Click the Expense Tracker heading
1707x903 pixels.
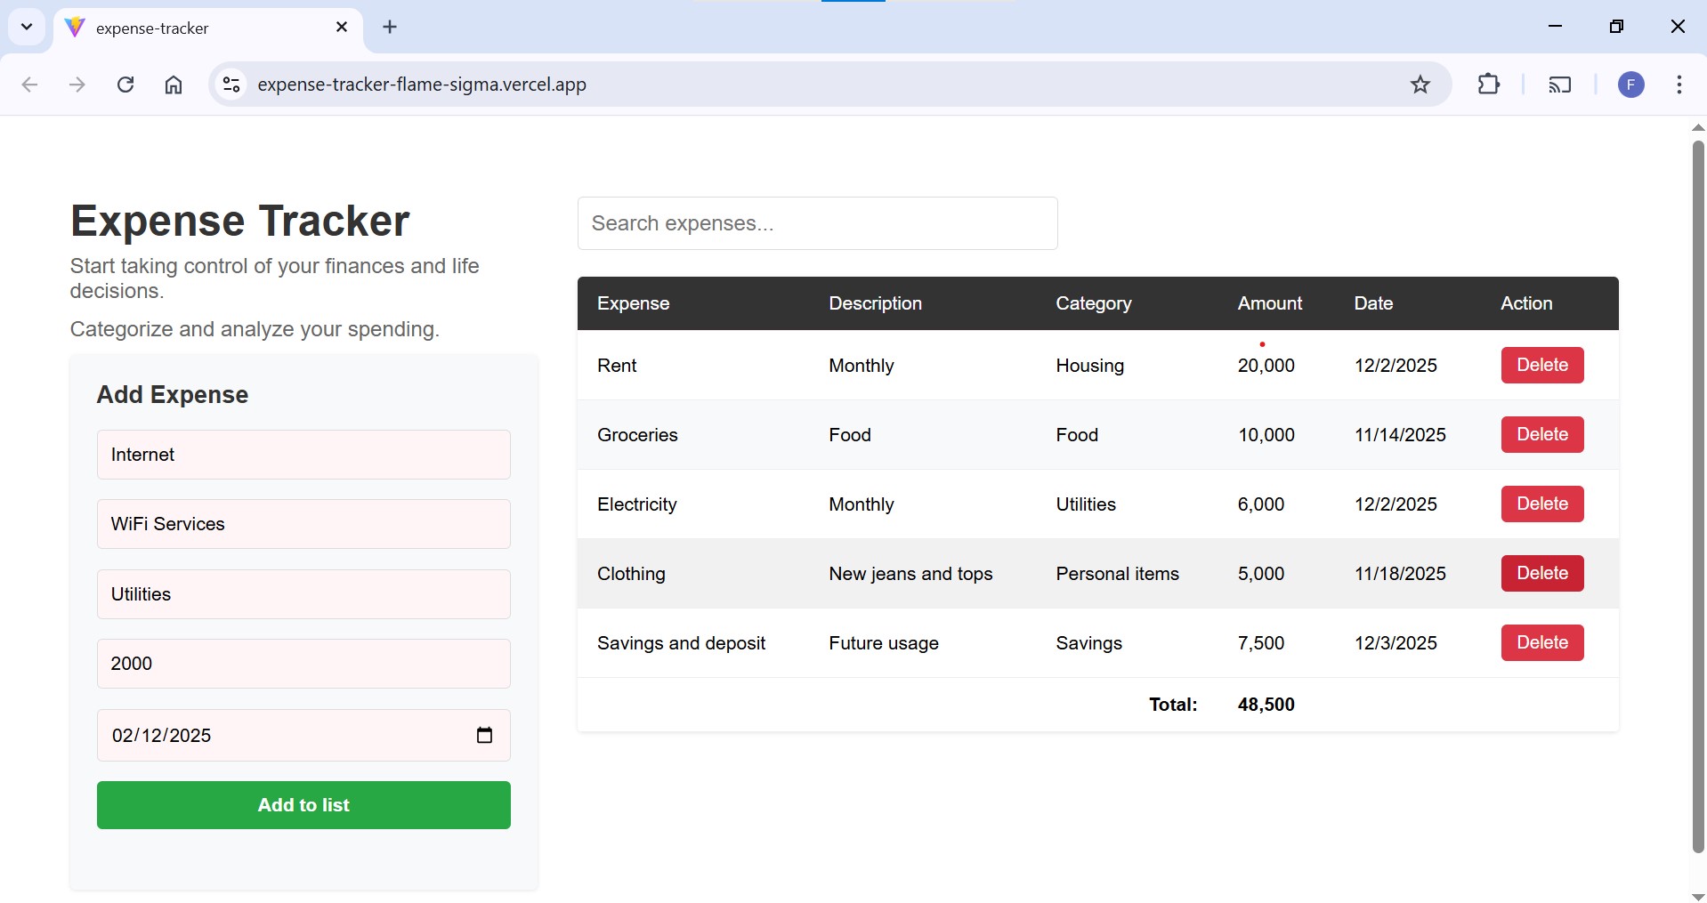[x=239, y=221]
